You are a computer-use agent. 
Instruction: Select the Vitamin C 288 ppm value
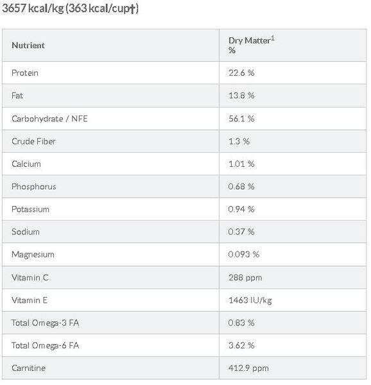245,278
